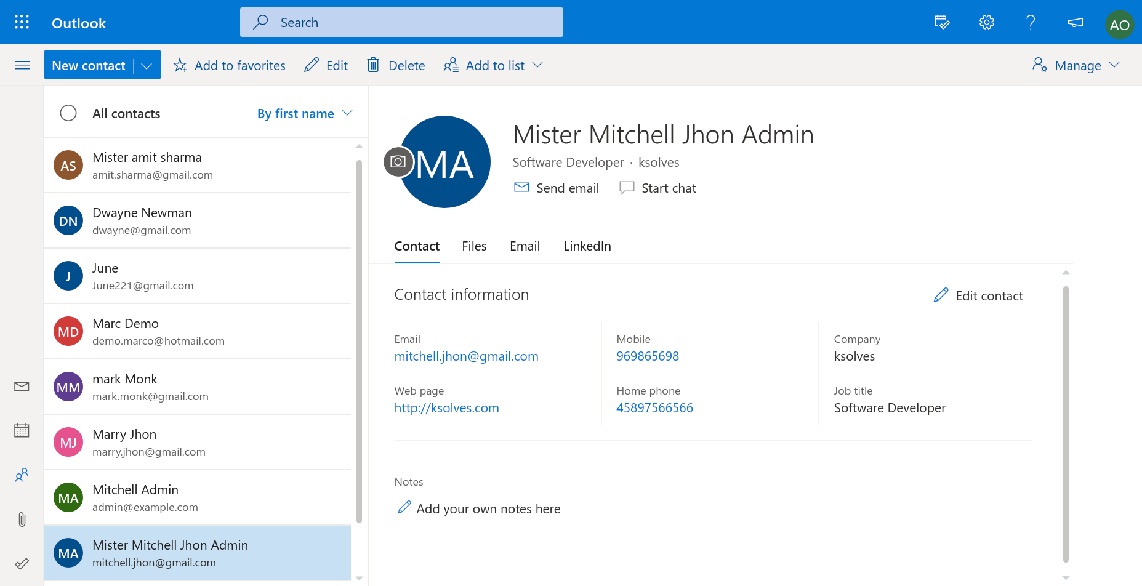Switch to the Contact tab
Screen dimensions: 1142x586
417,246
